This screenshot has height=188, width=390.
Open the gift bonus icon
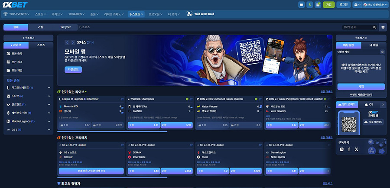click(x=318, y=5)
